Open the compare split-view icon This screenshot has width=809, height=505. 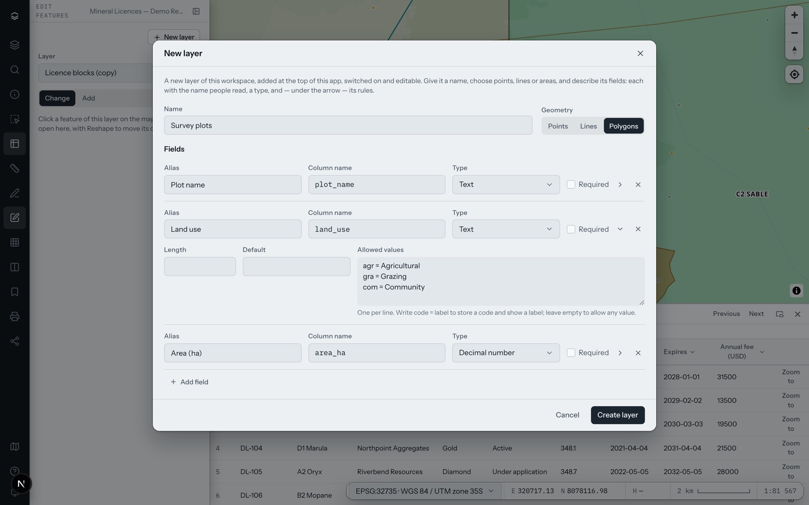14,267
